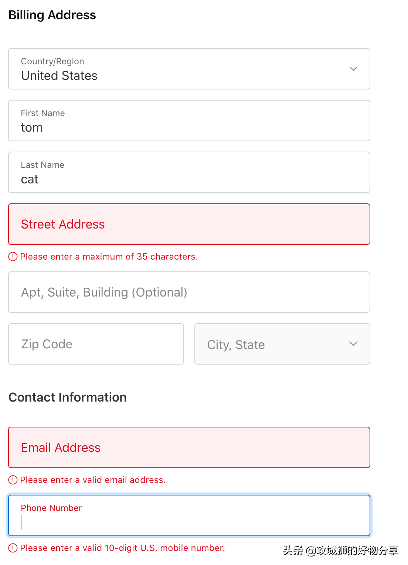Click the phone number error alert icon

click(x=13, y=548)
